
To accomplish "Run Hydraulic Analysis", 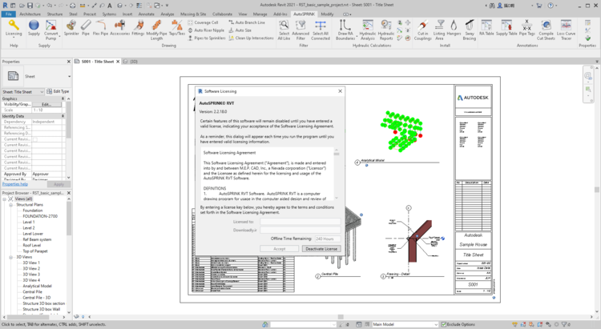I will (x=367, y=29).
